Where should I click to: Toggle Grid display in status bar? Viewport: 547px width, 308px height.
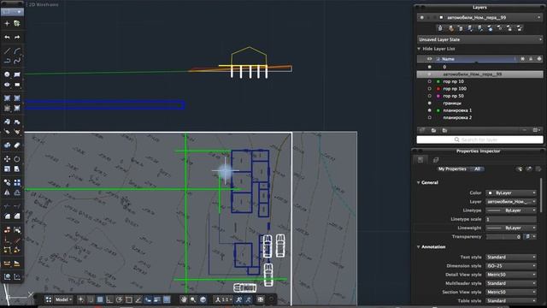pyautogui.click(x=100, y=299)
